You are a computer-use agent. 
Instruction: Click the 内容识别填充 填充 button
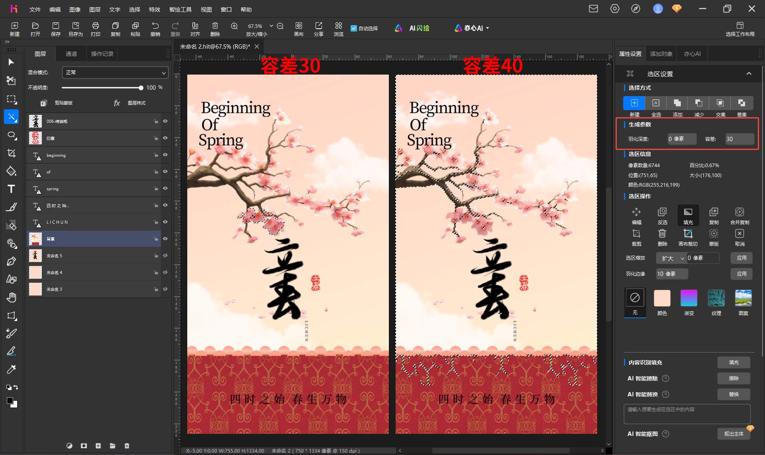tap(734, 362)
